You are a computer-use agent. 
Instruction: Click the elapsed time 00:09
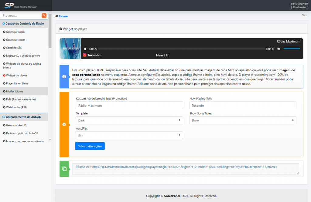tap(93, 49)
